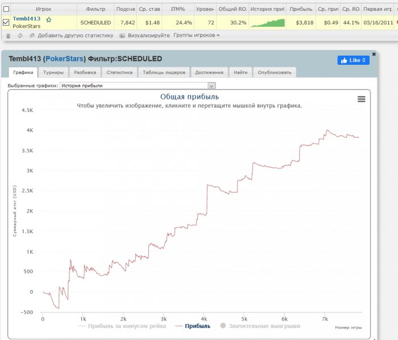The height and width of the screenshot is (340, 398).
Task: Toggle the Прибыль за минусом рейка legend
Action: (x=122, y=326)
